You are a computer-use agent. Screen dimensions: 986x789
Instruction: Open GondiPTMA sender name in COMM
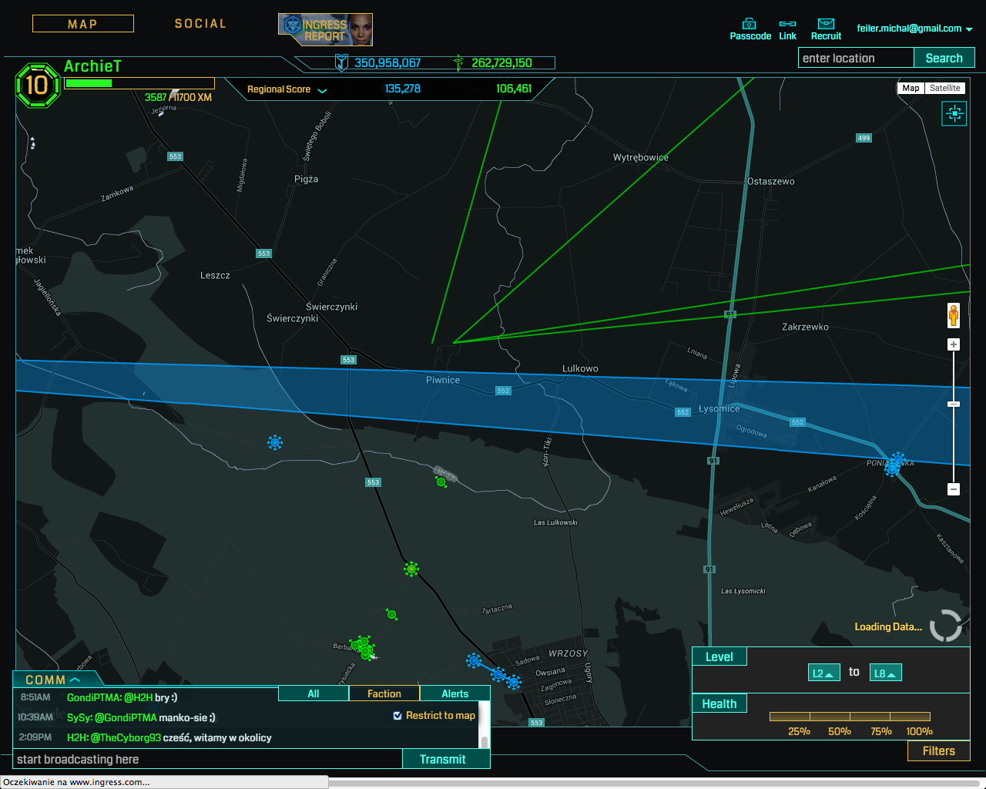[94, 697]
